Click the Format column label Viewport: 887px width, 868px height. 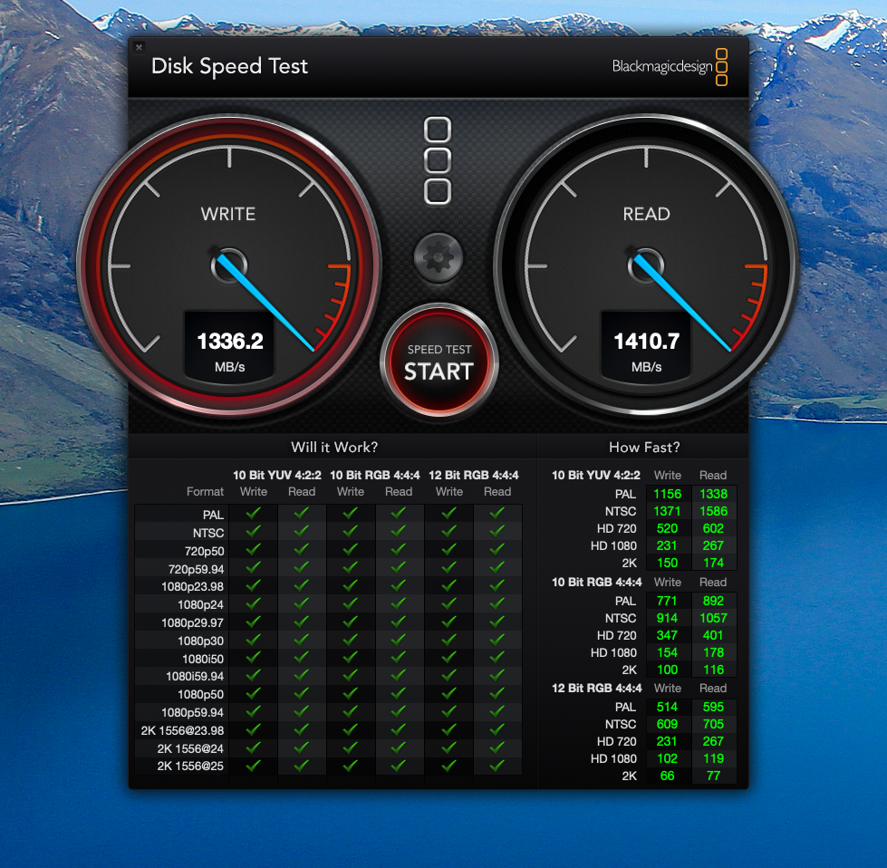[x=205, y=492]
